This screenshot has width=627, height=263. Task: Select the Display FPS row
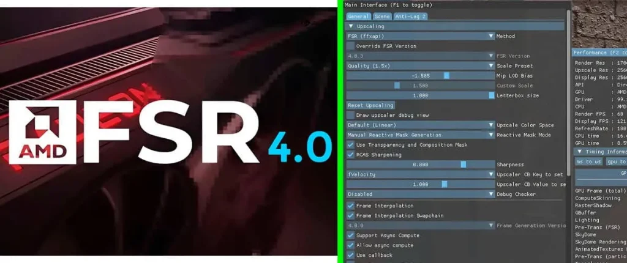click(x=601, y=121)
